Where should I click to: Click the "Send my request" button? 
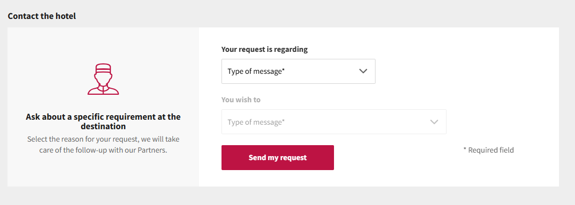[x=277, y=158]
